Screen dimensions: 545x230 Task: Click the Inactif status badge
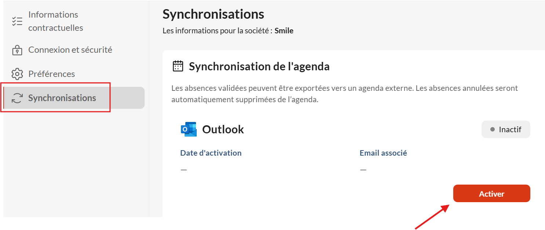click(x=506, y=129)
